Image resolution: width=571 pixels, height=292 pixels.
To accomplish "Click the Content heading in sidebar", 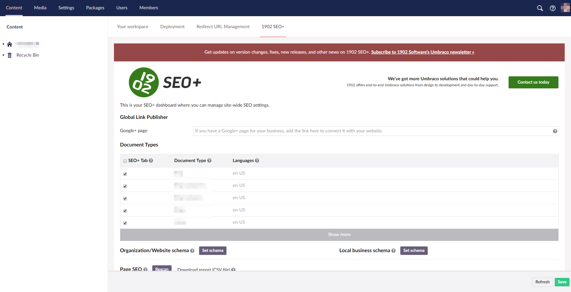I will coord(15,27).
